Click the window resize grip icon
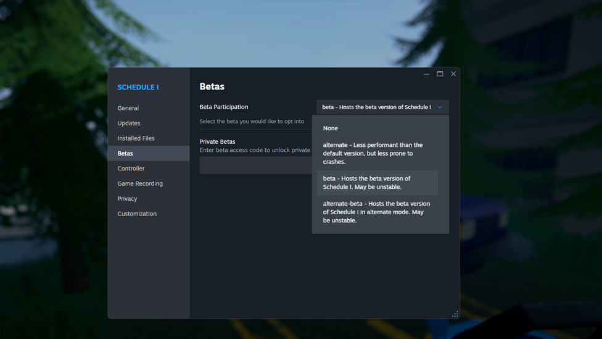The width and height of the screenshot is (602, 339). pyautogui.click(x=455, y=314)
